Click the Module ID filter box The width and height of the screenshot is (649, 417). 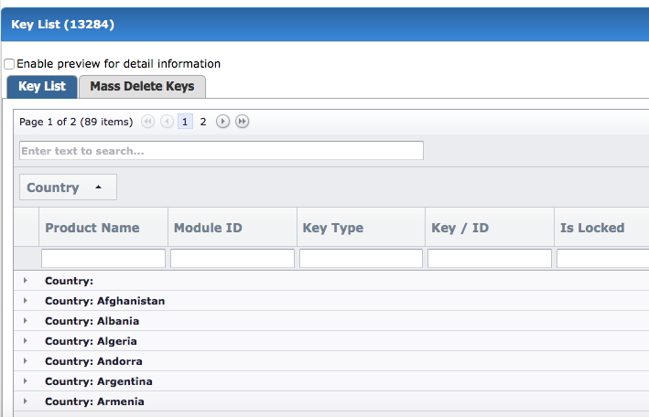(x=233, y=258)
